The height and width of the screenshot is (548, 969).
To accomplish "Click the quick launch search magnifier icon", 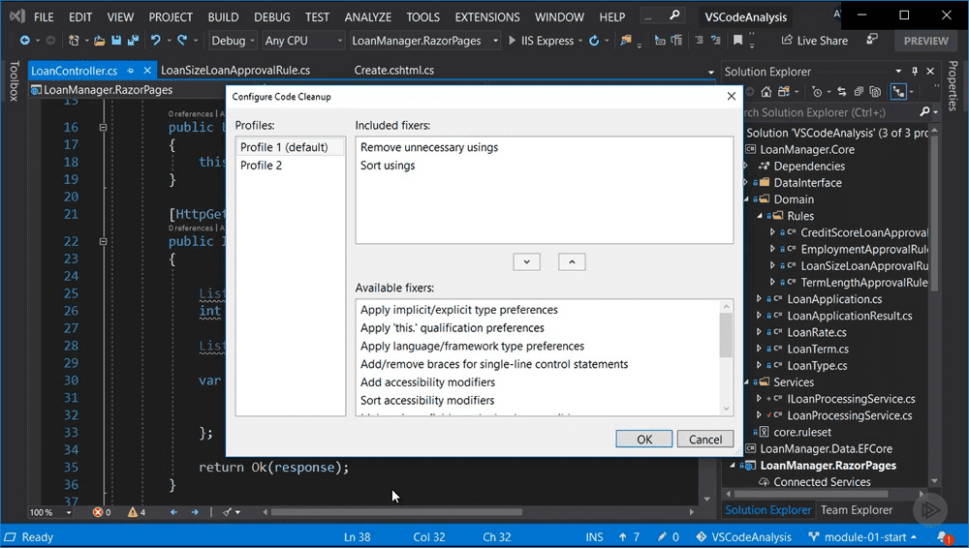I will pos(674,15).
